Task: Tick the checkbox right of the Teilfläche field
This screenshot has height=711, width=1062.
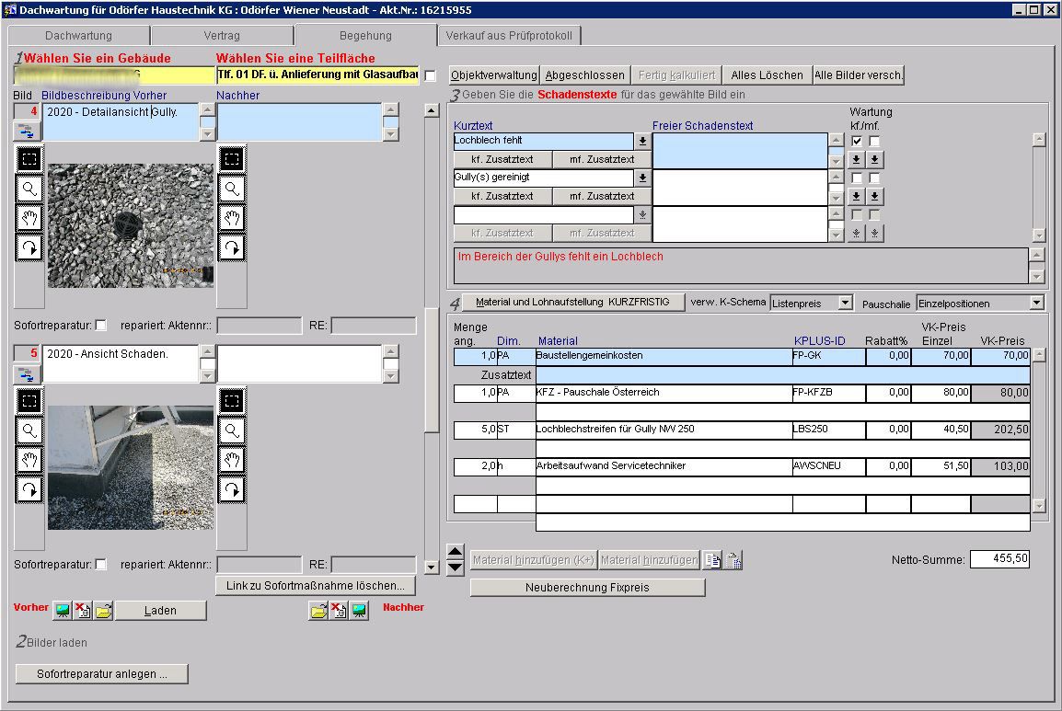Action: point(430,75)
